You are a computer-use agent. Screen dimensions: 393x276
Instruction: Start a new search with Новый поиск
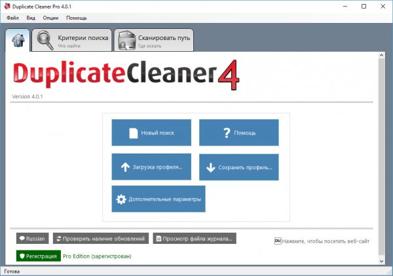[x=151, y=132]
